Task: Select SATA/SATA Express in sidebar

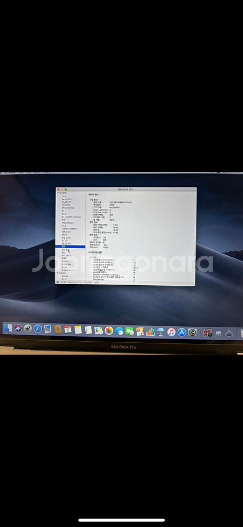Action: tap(71, 217)
